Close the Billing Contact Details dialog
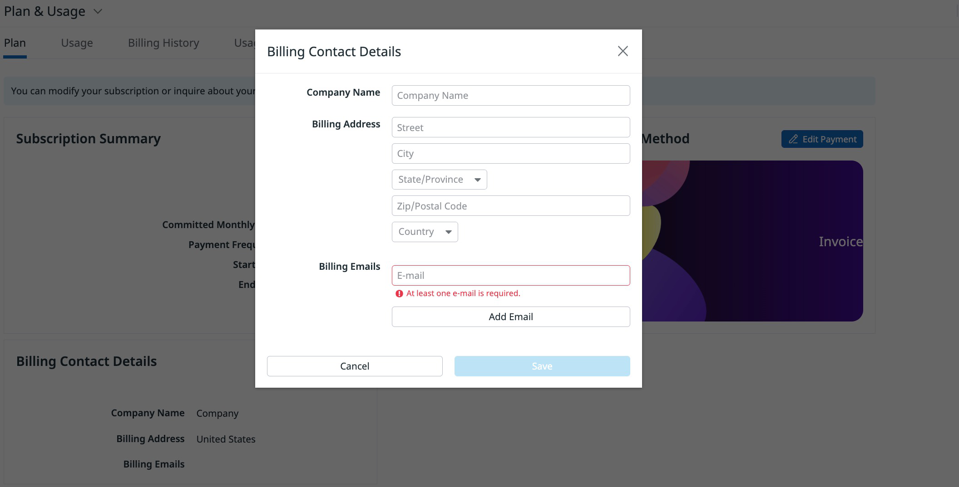Viewport: 959px width, 487px height. (623, 51)
